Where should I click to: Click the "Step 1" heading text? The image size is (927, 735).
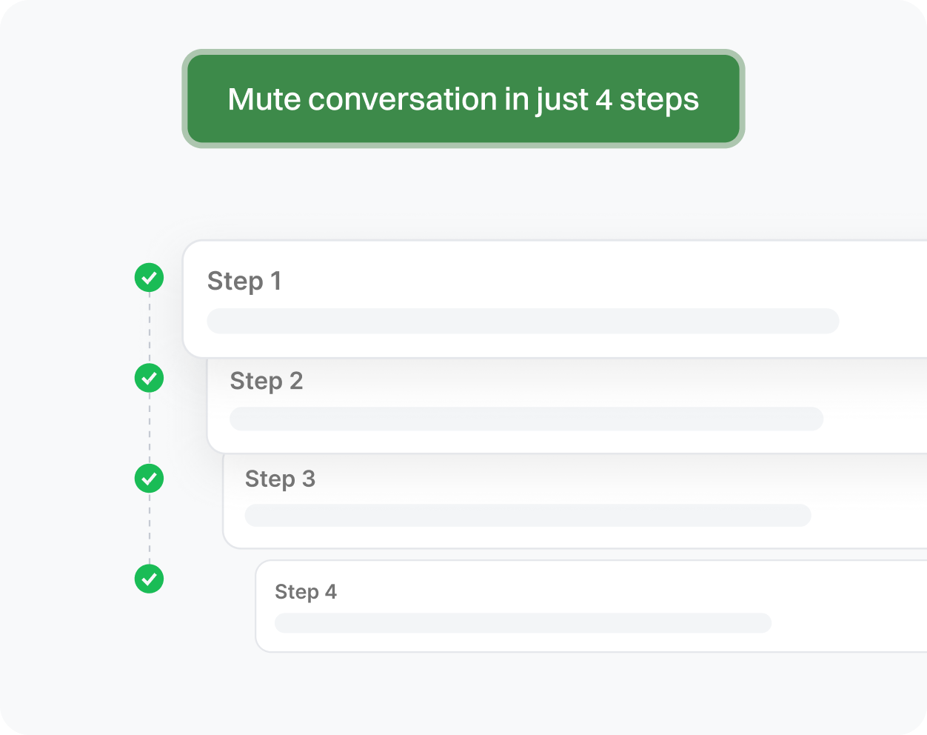(244, 282)
